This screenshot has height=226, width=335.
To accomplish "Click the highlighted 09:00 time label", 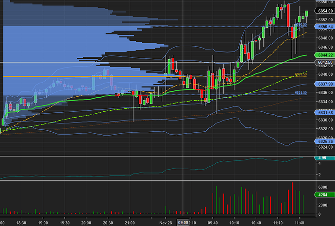I will click(x=183, y=222).
